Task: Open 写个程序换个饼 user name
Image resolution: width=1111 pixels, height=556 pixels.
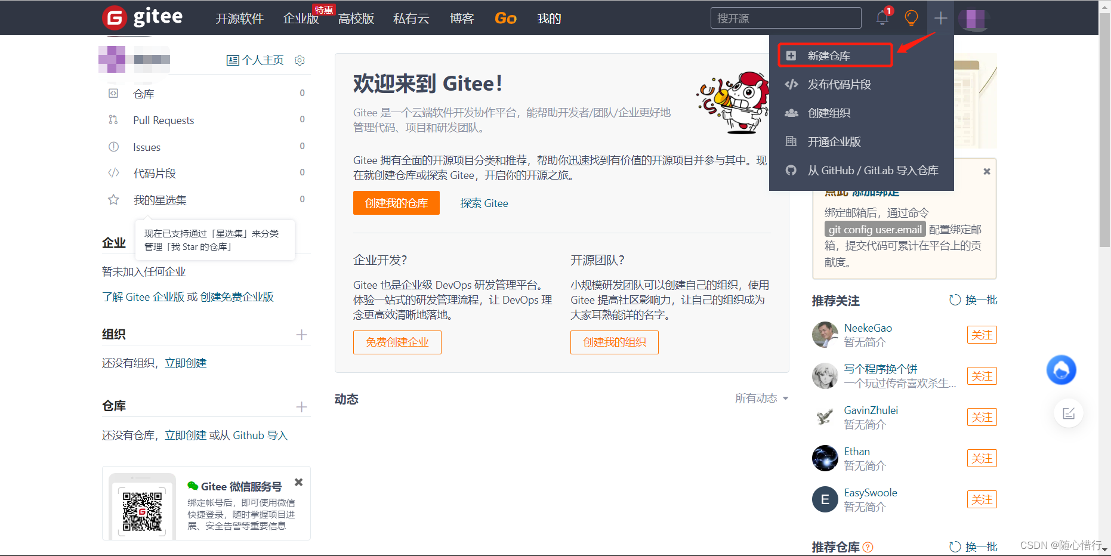Action: (x=881, y=369)
